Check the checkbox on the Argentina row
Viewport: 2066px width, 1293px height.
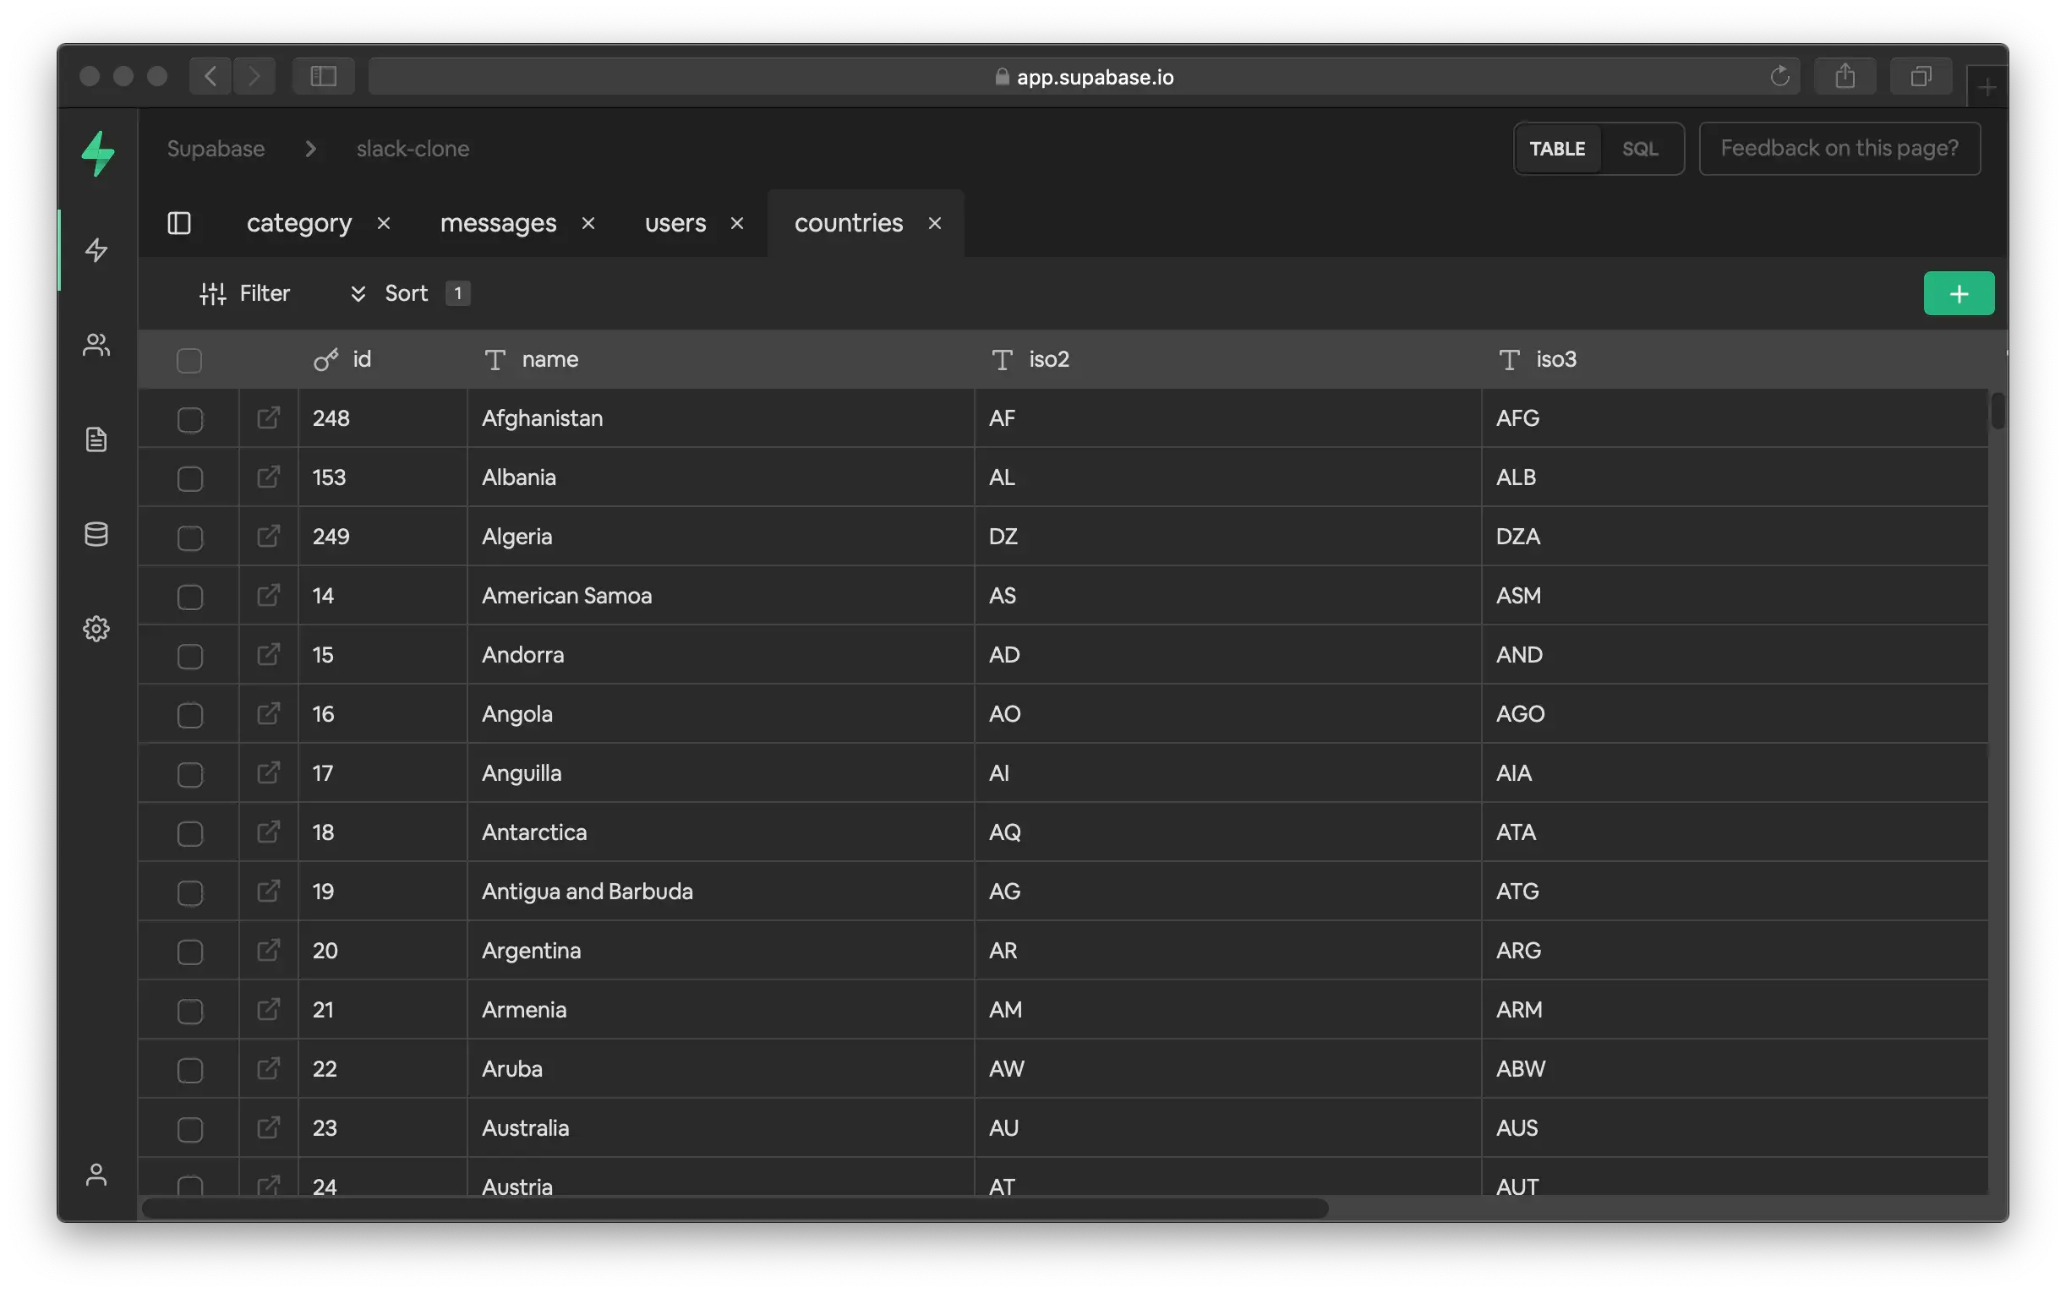click(189, 950)
